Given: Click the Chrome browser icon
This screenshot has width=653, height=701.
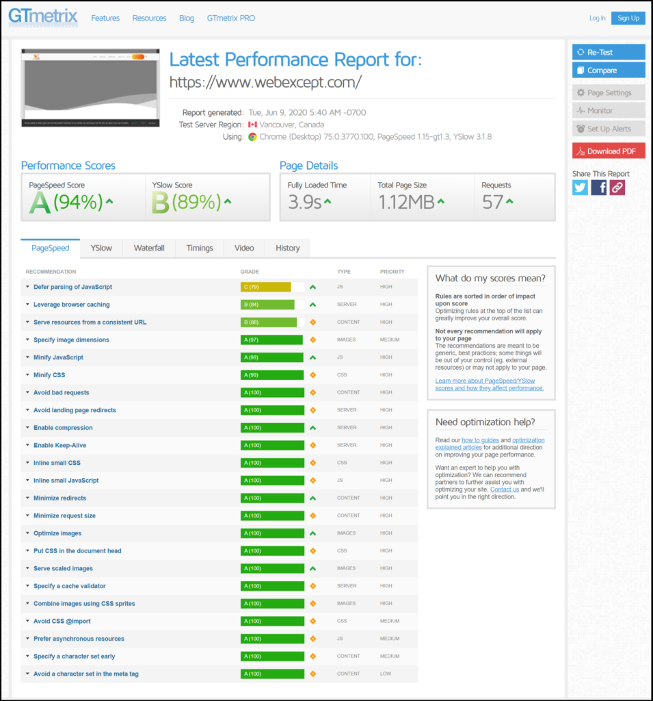Looking at the screenshot, I should pos(252,137).
